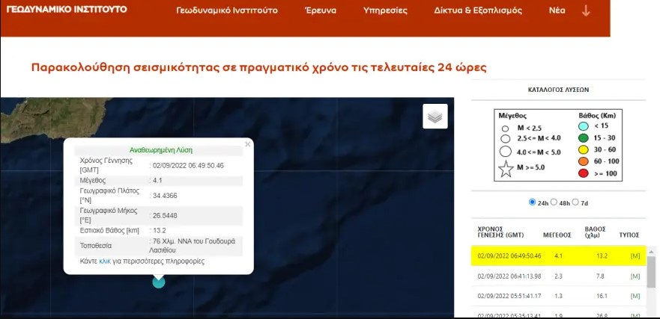Select the highlighted 06:49:50.46 earthquake row
The height and width of the screenshot is (319, 660).
pyautogui.click(x=558, y=255)
